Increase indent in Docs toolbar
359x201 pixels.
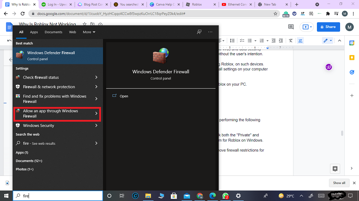281,41
